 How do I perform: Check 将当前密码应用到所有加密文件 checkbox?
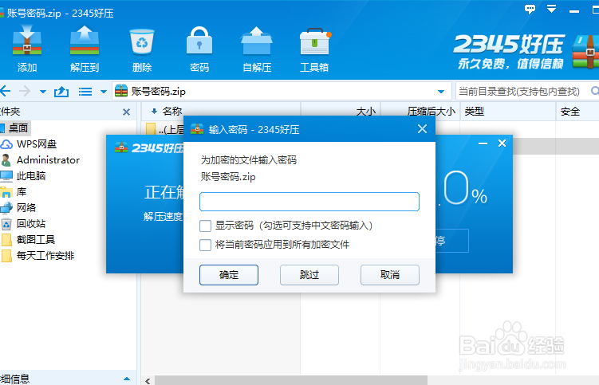tap(205, 245)
